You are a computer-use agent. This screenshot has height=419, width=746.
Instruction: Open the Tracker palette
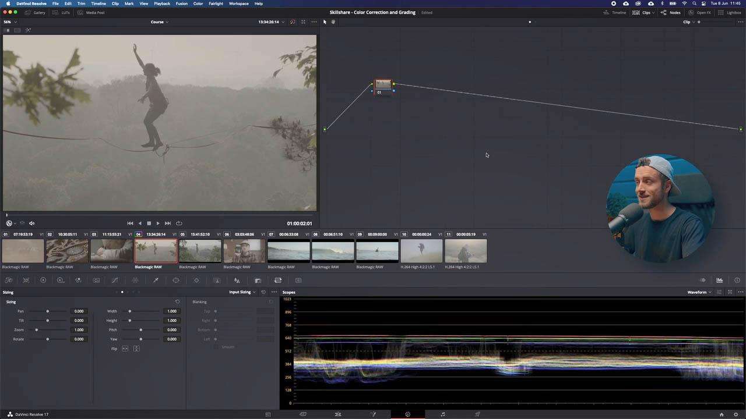[196, 280]
